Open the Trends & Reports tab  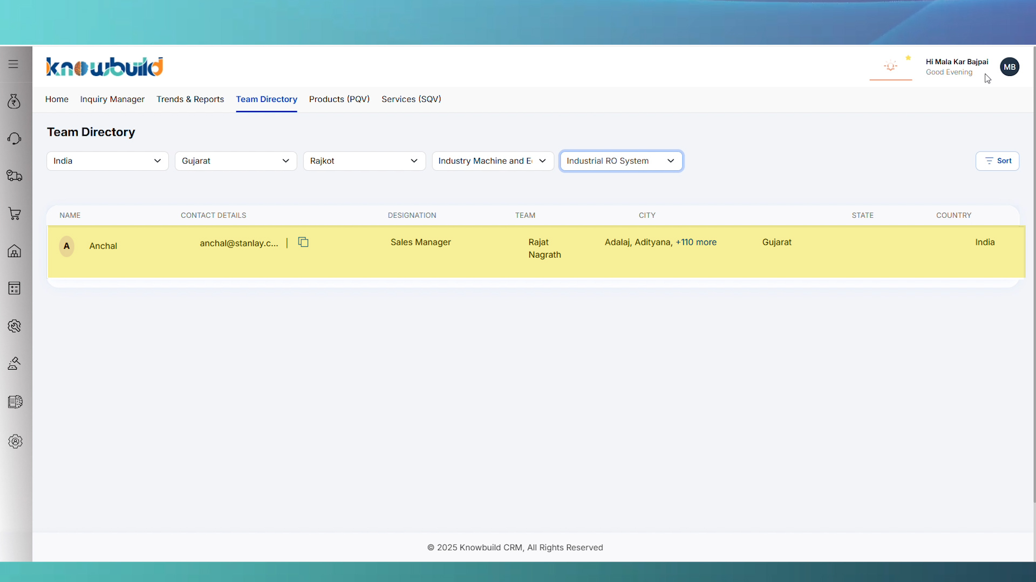tap(190, 99)
